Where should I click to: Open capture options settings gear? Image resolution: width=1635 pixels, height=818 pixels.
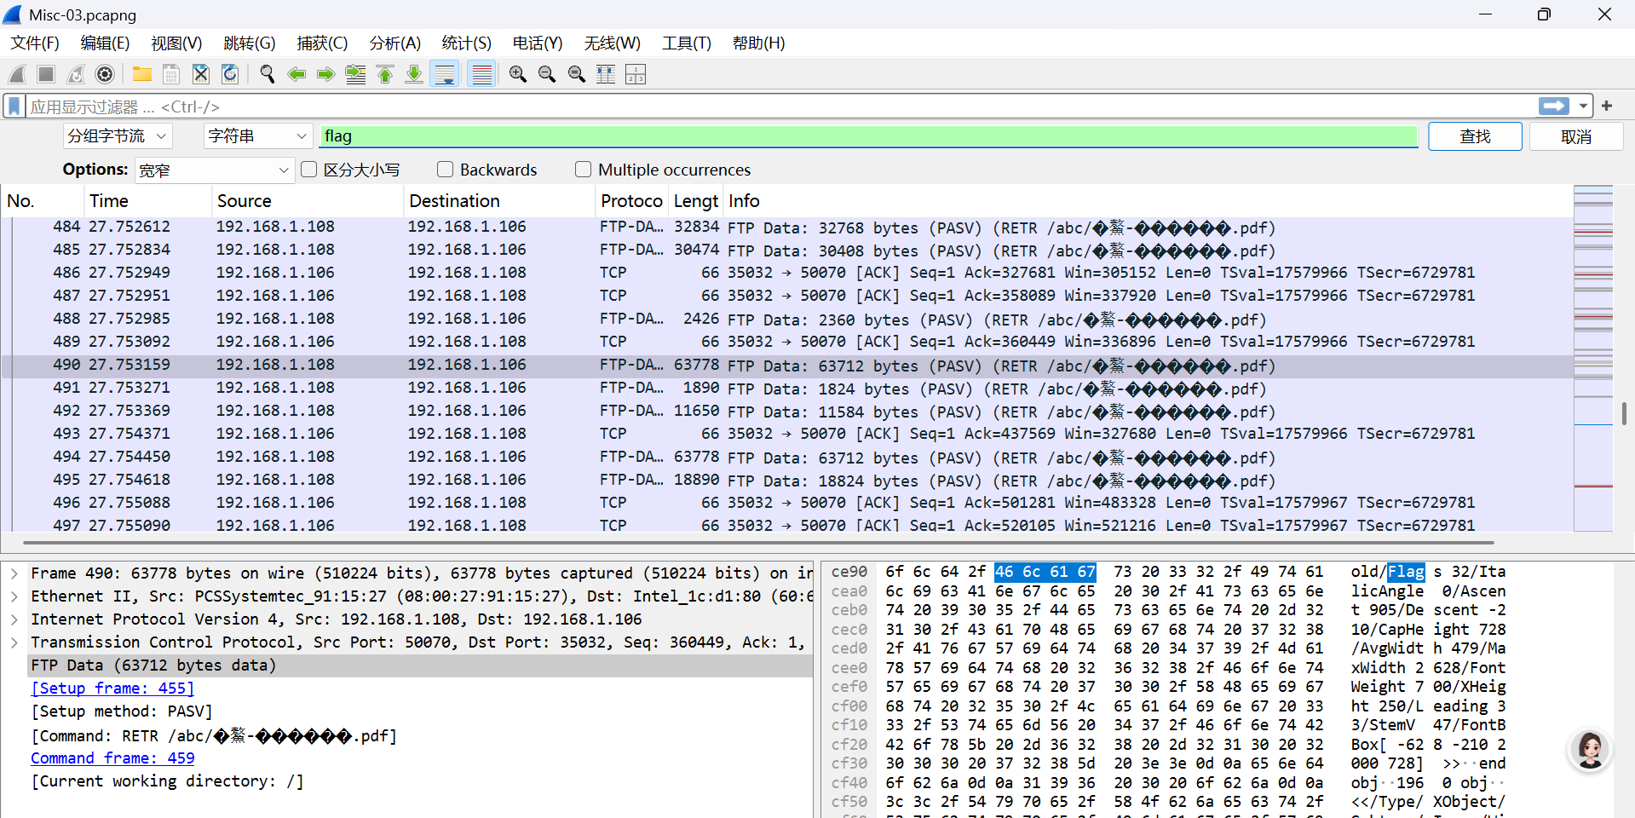point(105,74)
